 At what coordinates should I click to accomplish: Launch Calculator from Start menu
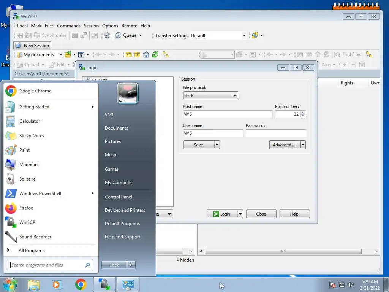click(x=30, y=121)
